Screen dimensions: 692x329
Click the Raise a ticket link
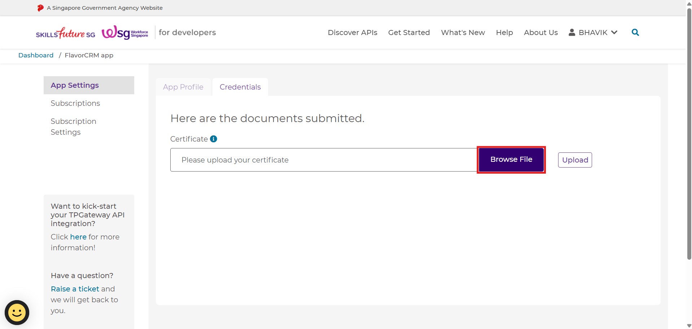click(x=75, y=289)
